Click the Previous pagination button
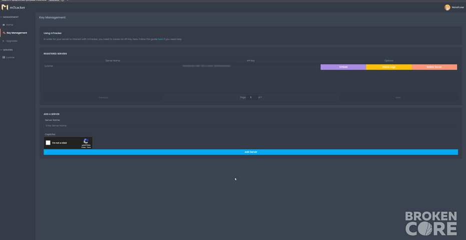 (x=104, y=97)
